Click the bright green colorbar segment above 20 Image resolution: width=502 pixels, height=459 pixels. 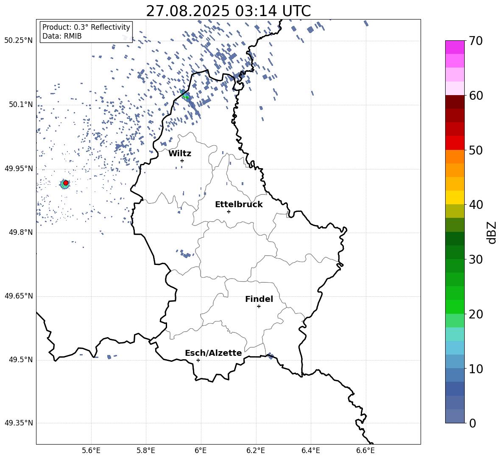pos(455,307)
